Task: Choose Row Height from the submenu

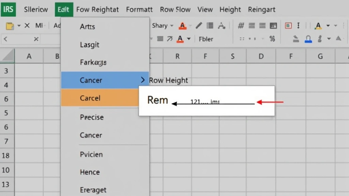Action: click(168, 80)
